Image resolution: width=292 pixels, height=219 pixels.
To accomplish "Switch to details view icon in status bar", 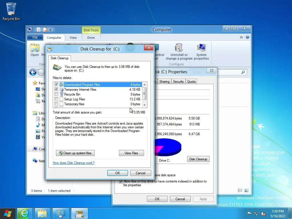I will tap(240, 190).
